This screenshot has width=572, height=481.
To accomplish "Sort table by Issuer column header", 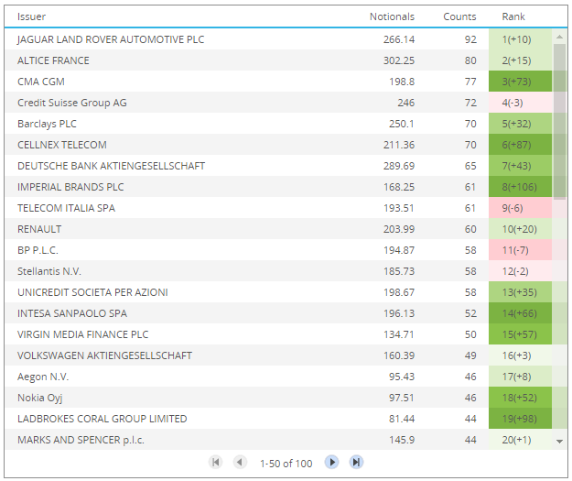I will tap(31, 16).
